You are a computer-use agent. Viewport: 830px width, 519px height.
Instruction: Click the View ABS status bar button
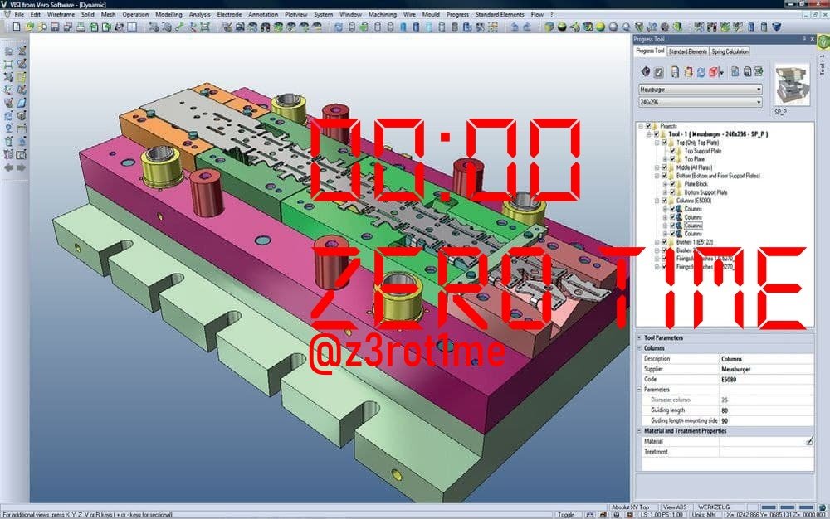[x=674, y=507]
